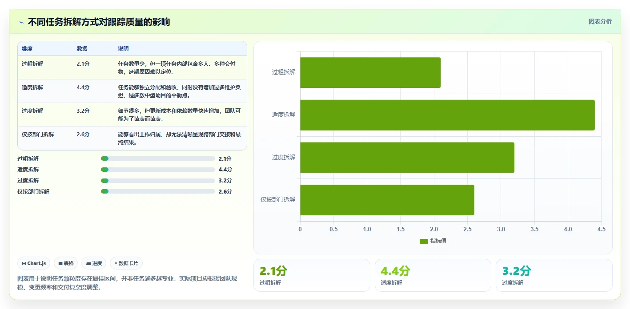Select the 进度 tag chip

click(x=94, y=263)
